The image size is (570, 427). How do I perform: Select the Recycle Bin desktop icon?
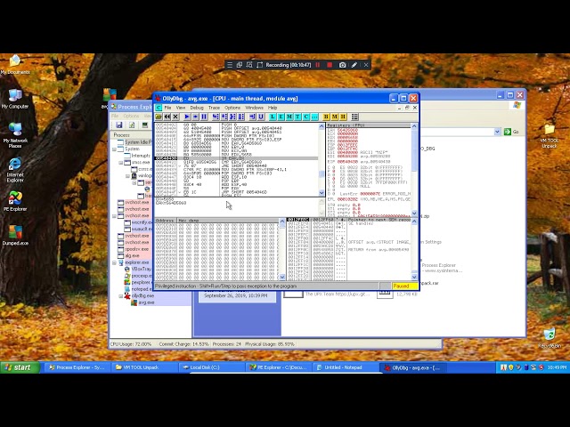[550, 338]
